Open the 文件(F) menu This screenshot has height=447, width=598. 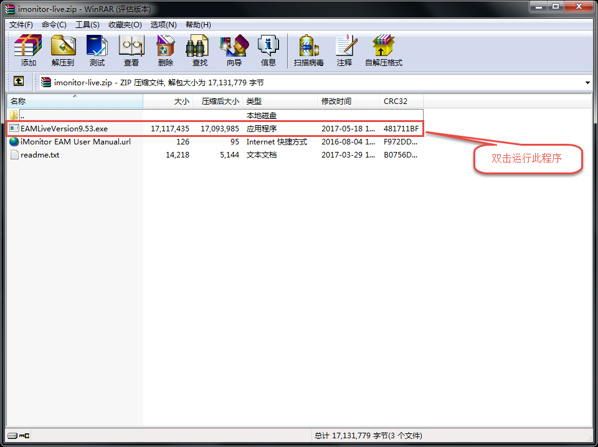pyautogui.click(x=21, y=25)
